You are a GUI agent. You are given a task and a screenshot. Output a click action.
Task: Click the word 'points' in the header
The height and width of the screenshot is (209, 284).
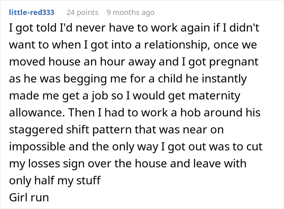pos(87,13)
